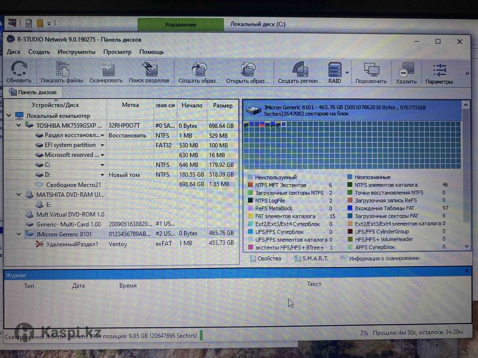Open the Параметры settings icon
The width and height of the screenshot is (478, 358).
pos(439,70)
